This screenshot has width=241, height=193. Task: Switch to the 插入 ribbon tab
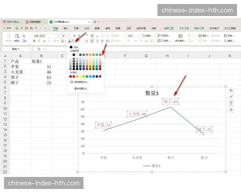click(x=65, y=29)
